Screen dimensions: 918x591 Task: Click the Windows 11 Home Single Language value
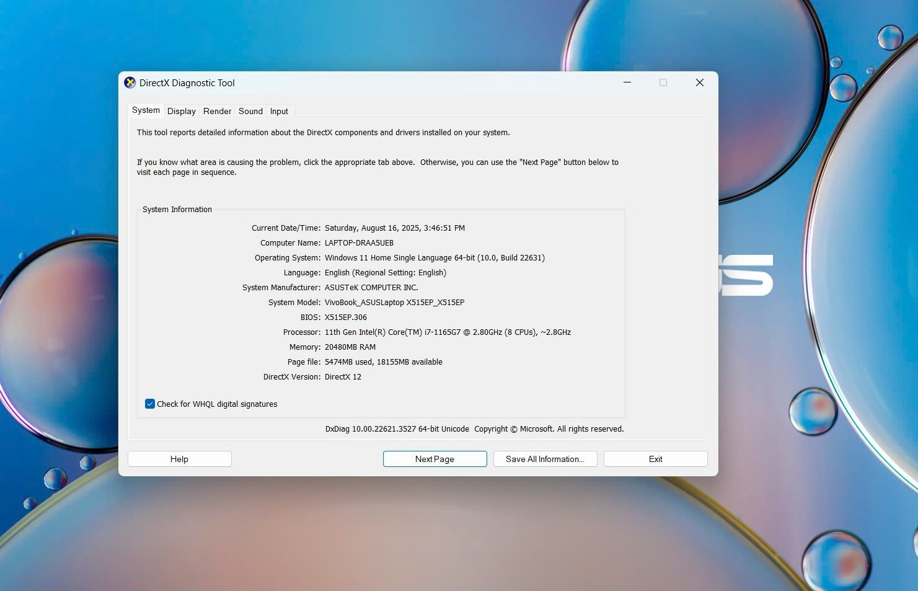tap(435, 258)
